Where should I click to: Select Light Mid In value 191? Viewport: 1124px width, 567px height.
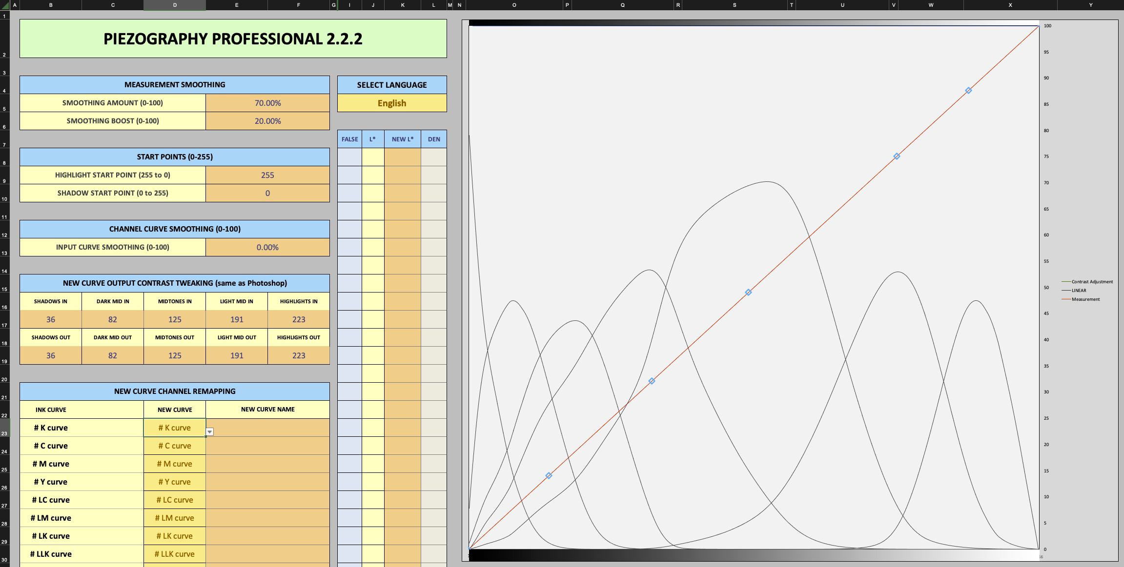pos(237,319)
